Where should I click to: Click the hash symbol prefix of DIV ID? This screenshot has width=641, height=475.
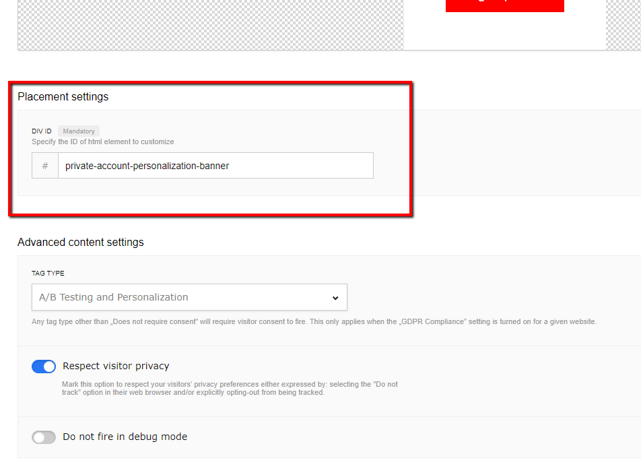coord(45,166)
